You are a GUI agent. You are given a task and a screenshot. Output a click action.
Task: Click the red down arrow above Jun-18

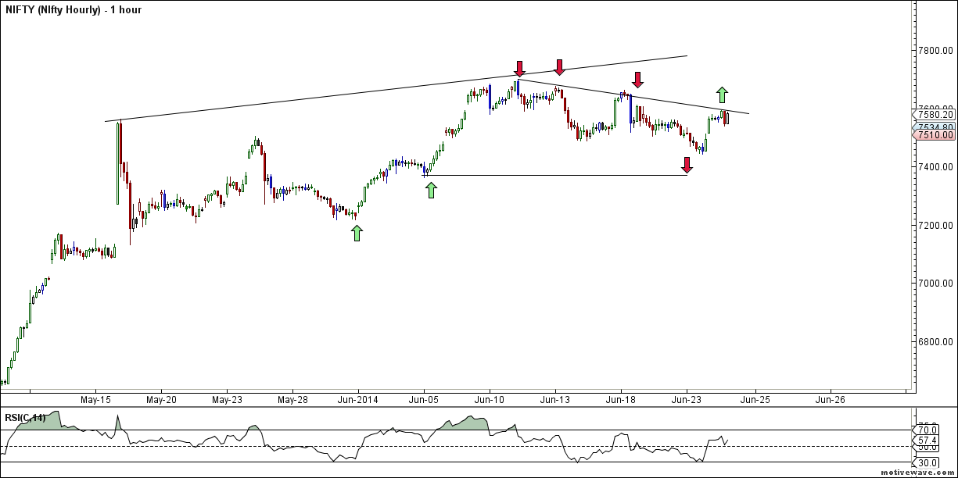(x=637, y=79)
